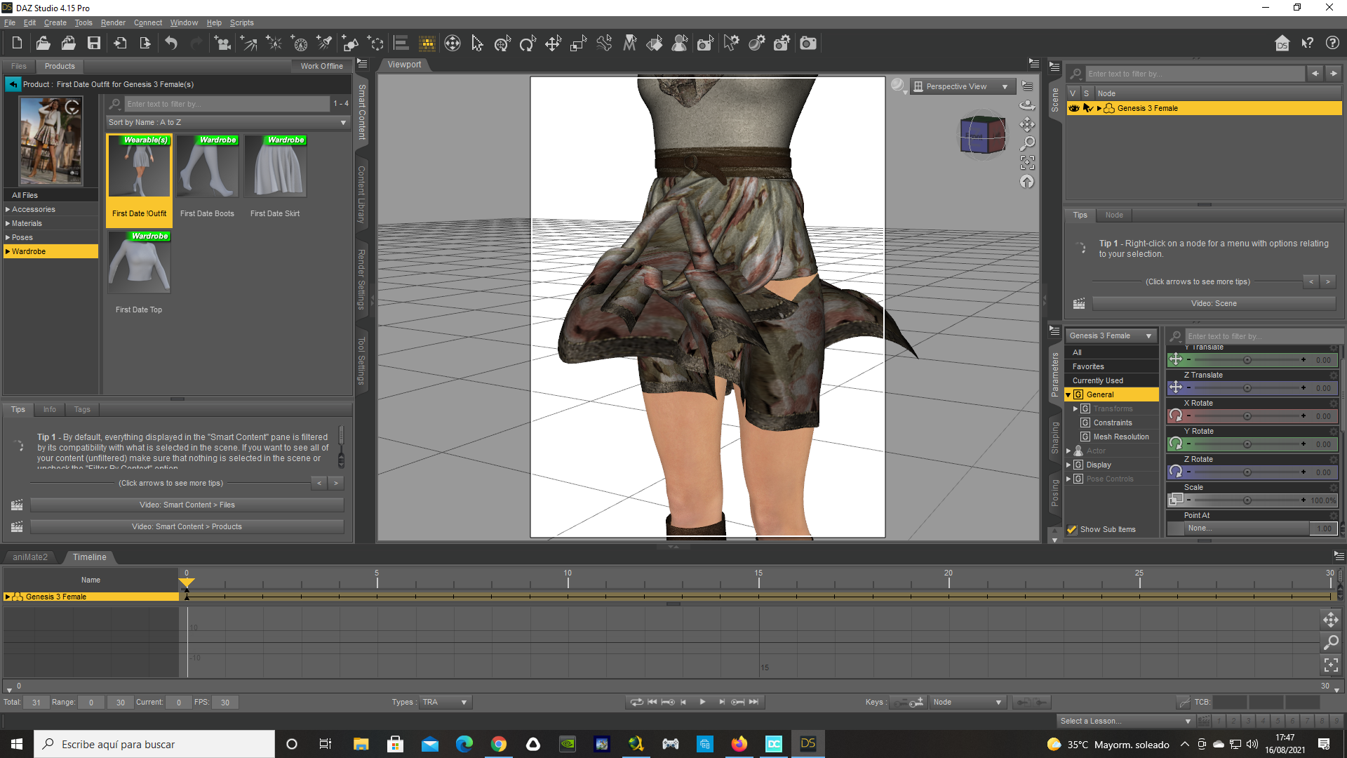Expand the Materials category
This screenshot has width=1347, height=758.
tap(8, 223)
